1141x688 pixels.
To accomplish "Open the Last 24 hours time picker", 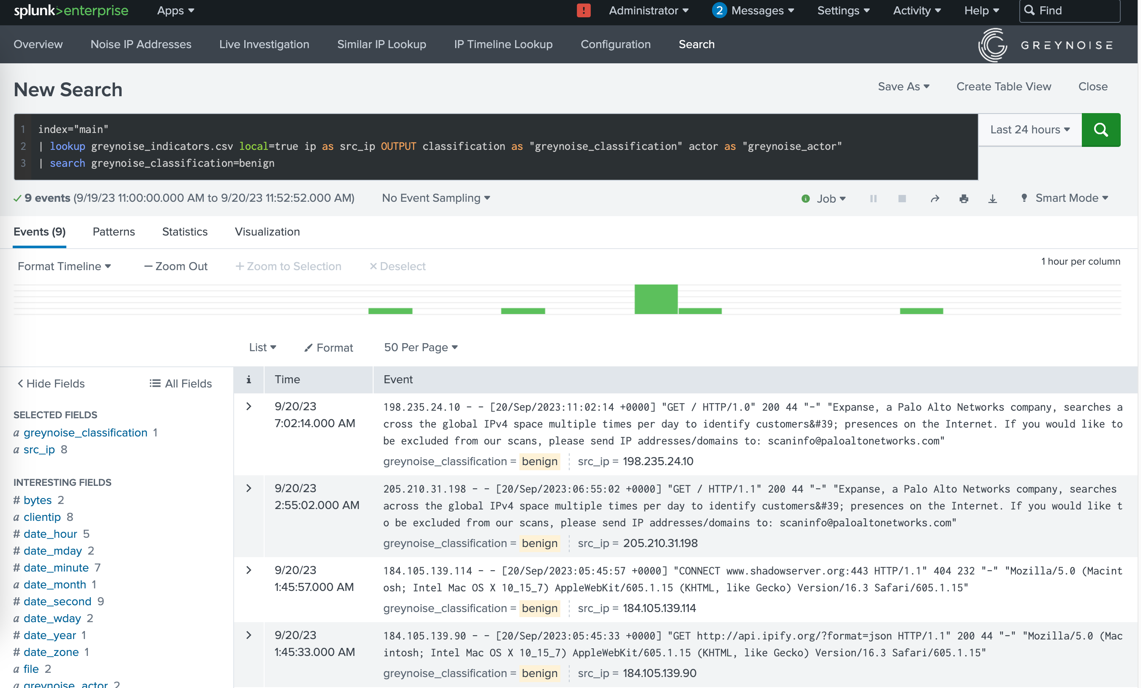I will click(x=1029, y=130).
